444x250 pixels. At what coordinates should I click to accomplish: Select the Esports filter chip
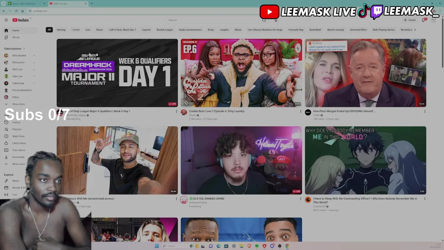(x=146, y=30)
